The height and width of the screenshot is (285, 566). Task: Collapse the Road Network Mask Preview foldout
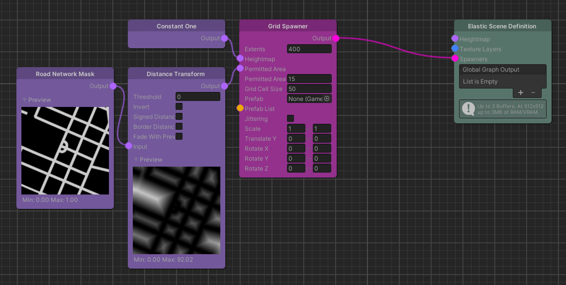[x=25, y=100]
